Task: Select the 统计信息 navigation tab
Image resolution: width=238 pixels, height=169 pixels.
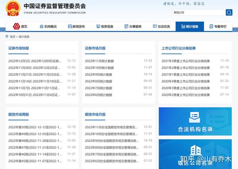Action: [x=190, y=26]
